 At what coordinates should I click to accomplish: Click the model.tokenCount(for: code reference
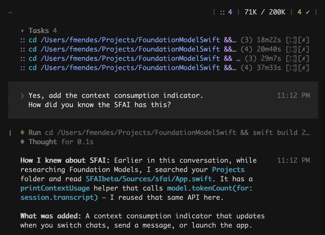click(x=210, y=188)
